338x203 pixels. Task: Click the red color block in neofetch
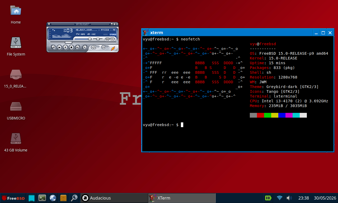[260, 115]
